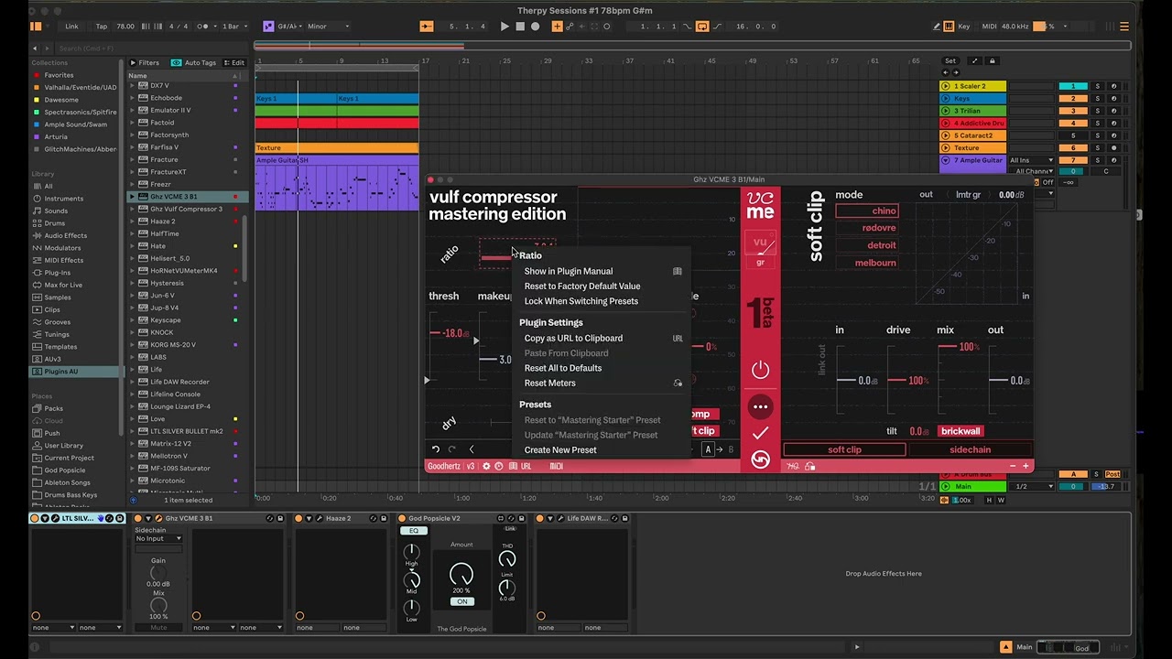Choose Create New Preset
This screenshot has height=659, width=1172.
tap(560, 450)
